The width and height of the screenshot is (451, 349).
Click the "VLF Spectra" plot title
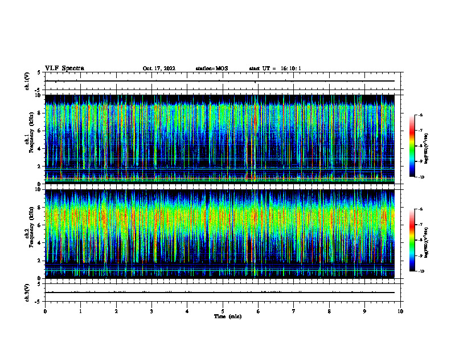64,68
